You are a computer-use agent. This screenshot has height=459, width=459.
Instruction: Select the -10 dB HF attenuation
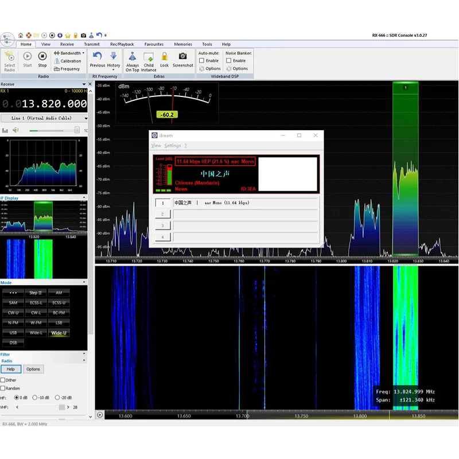click(x=34, y=397)
